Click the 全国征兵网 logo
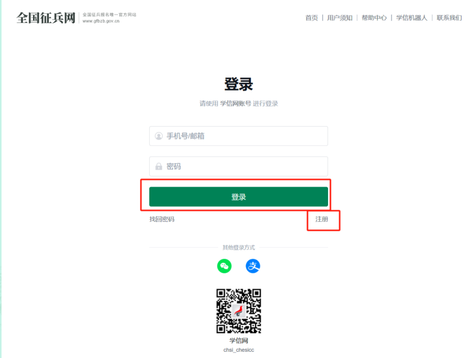 (46, 18)
